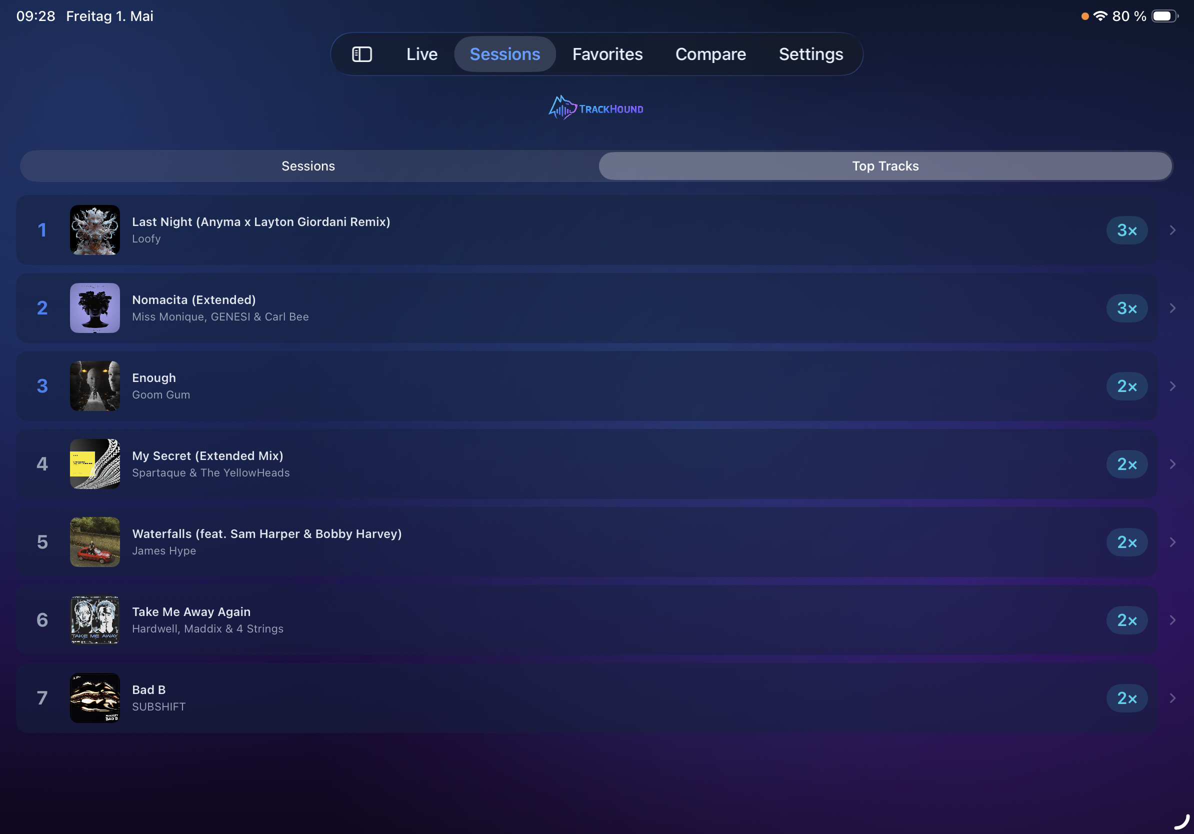1194x834 pixels.
Task: Expand Last Night track chevron
Action: (x=1172, y=230)
